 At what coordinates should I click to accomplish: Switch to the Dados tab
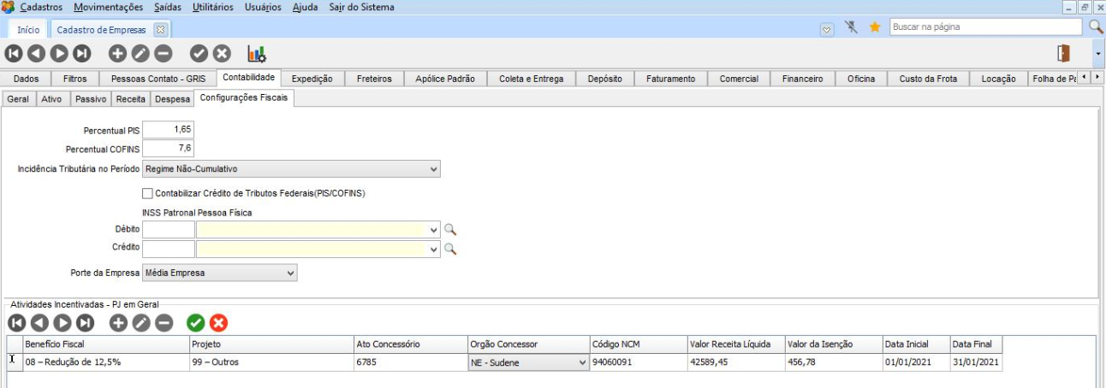(x=27, y=79)
